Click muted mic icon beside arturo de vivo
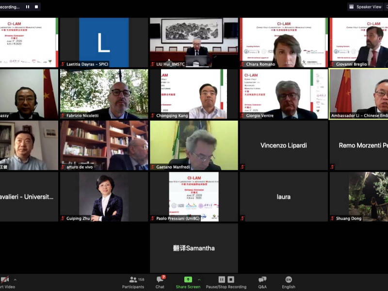388x291 pixels. 63,167
